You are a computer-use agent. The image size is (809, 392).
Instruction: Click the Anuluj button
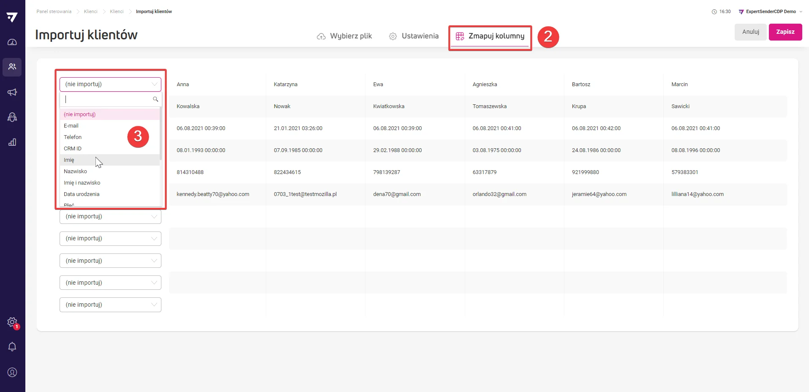pyautogui.click(x=750, y=32)
